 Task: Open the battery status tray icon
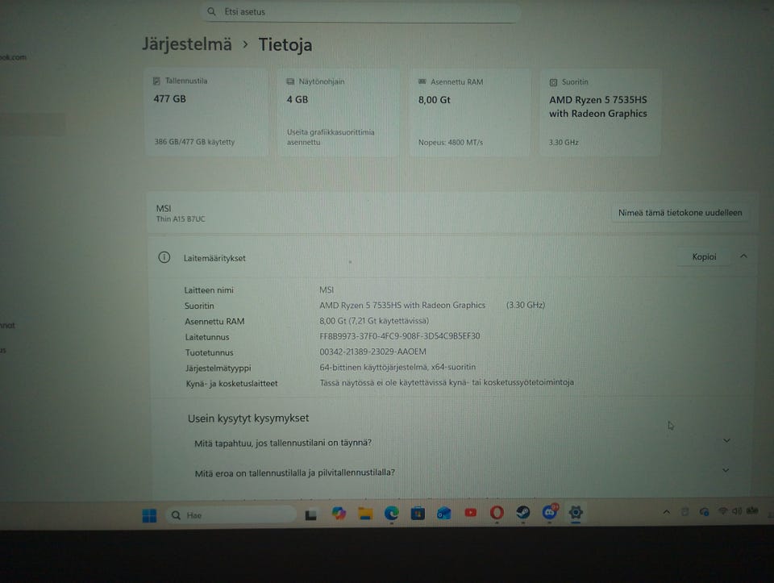[751, 510]
